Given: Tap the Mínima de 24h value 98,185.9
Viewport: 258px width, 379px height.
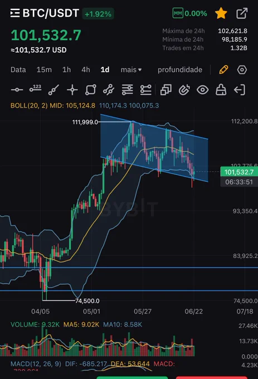Looking at the screenshot, I should click(235, 40).
